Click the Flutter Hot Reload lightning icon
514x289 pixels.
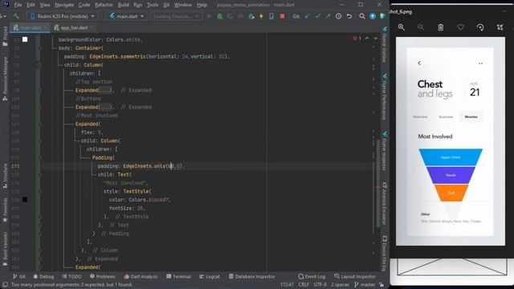261,16
